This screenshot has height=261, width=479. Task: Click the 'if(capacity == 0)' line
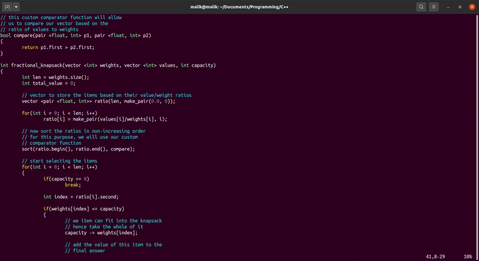66,179
